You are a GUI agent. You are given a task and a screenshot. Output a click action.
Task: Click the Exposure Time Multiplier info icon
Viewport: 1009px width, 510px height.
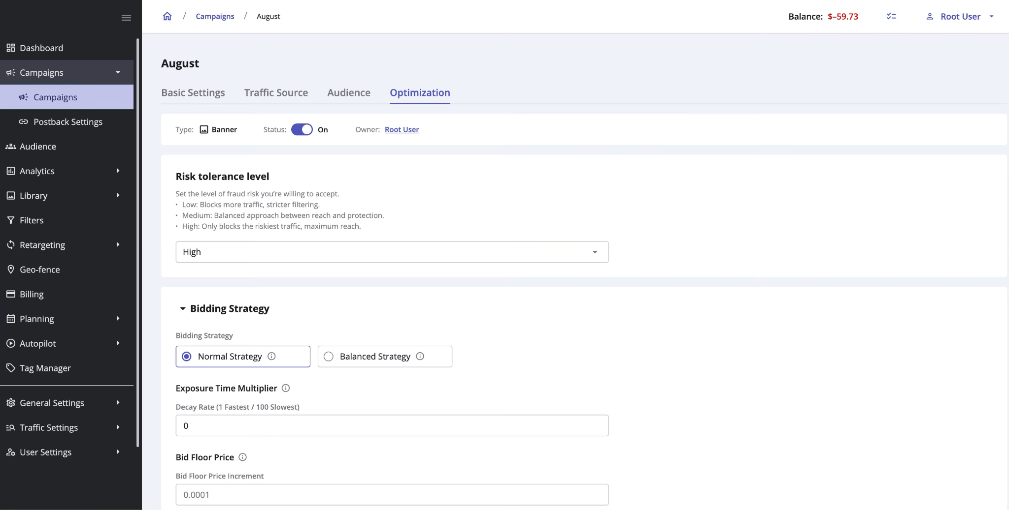coord(286,388)
